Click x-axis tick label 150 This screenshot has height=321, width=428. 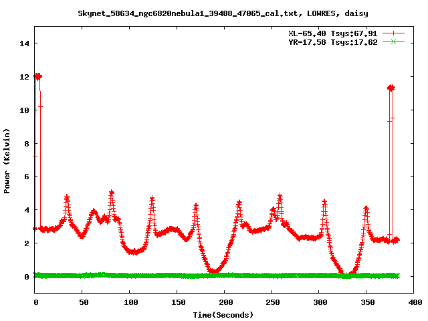pyautogui.click(x=179, y=302)
